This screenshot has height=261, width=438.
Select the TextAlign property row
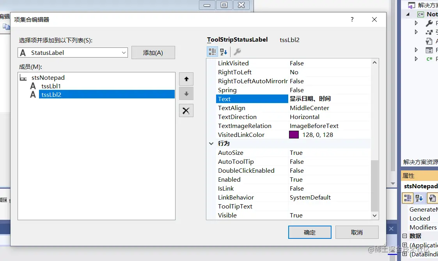click(293, 108)
